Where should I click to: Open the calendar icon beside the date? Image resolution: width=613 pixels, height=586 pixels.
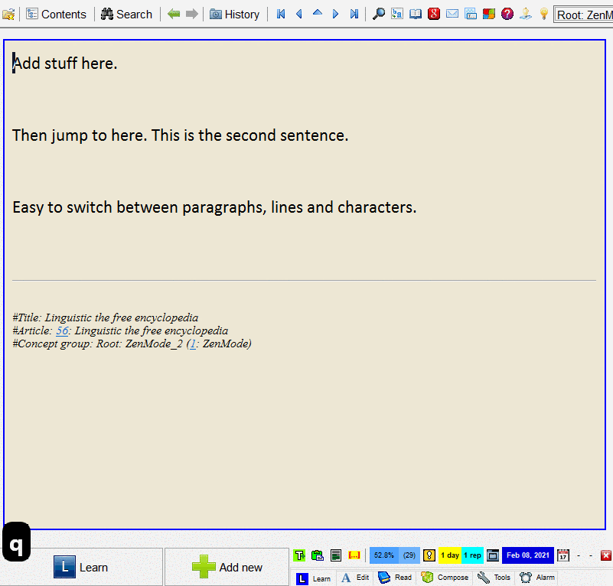(563, 555)
